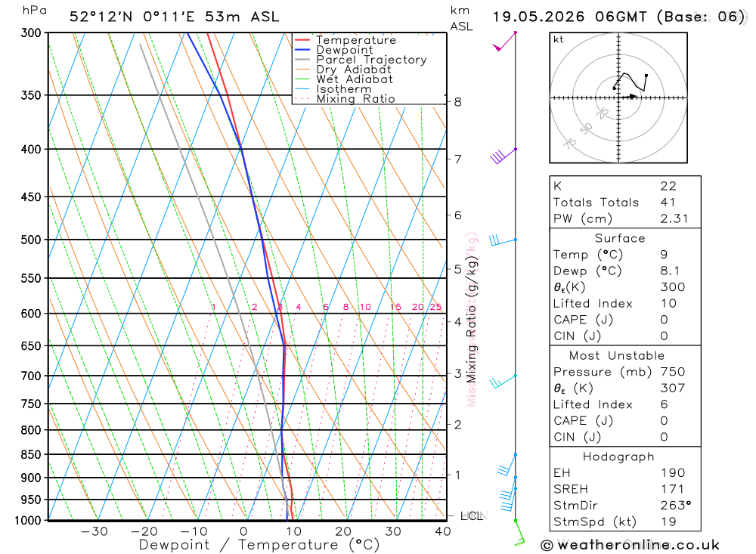Click the 300 pressure level label
The image size is (756, 554).
[x=31, y=33]
